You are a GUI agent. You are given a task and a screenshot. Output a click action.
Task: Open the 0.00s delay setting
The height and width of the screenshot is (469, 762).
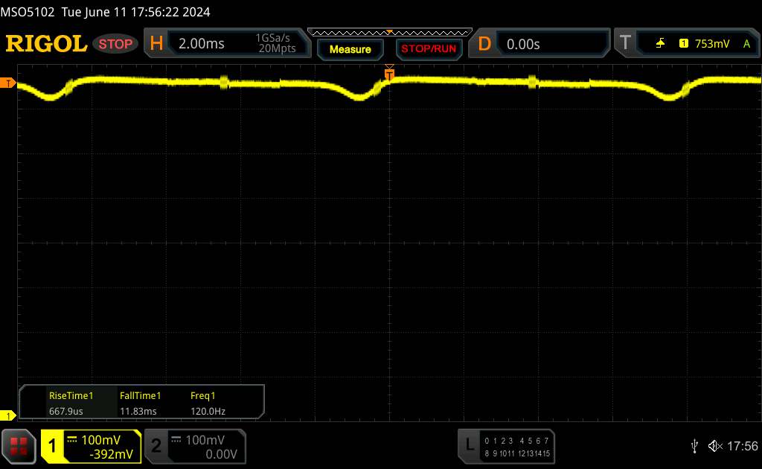click(523, 44)
